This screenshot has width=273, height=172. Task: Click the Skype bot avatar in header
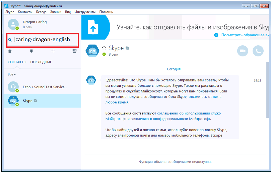coord(92,51)
